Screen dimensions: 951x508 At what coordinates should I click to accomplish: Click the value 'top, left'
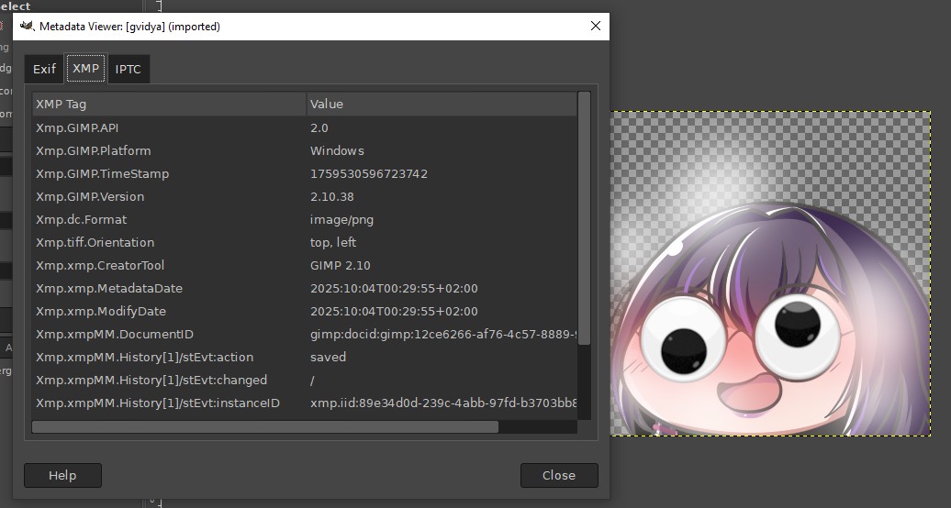pos(333,242)
